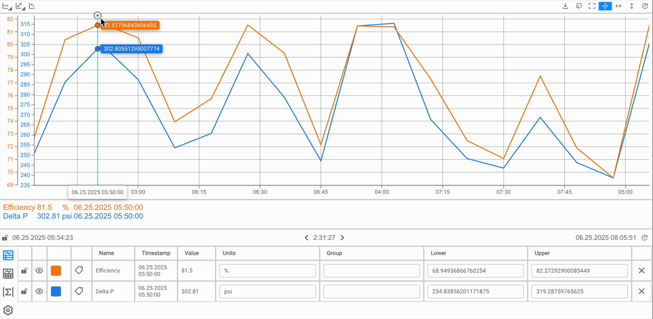
Task: Click the end time 06.25.2025 08:05:51
Action: point(606,238)
